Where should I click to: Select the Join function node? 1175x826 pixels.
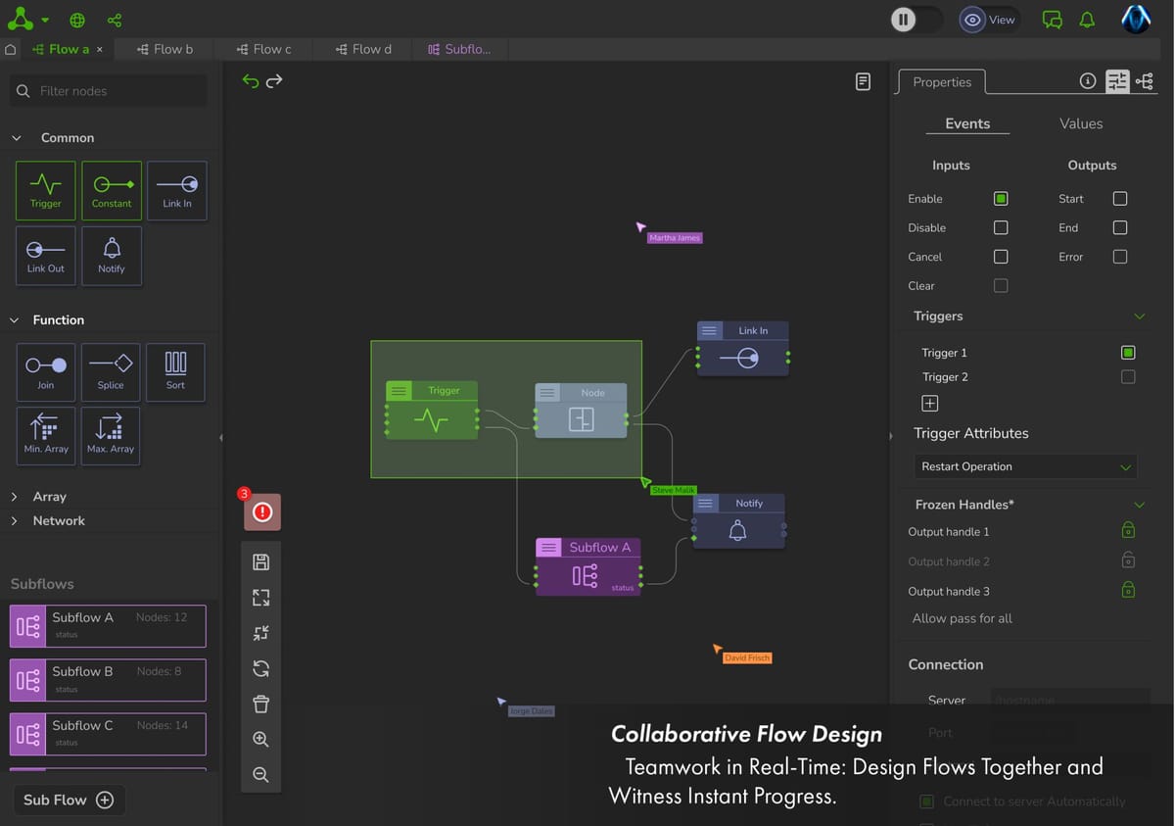[46, 372]
